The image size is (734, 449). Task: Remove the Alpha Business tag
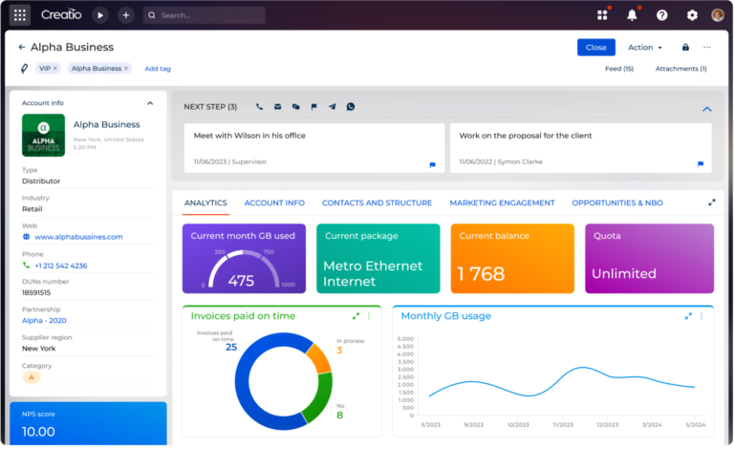pos(126,68)
